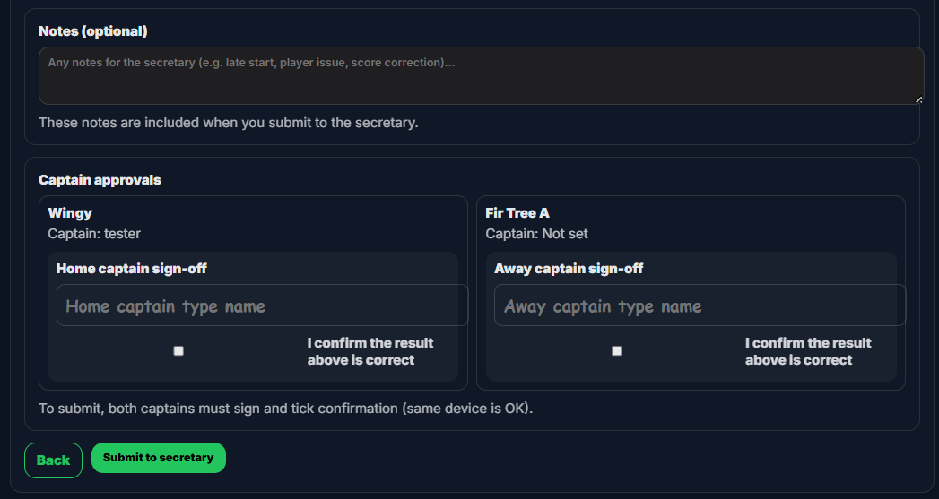Focus the Away captain type name field

(700, 306)
